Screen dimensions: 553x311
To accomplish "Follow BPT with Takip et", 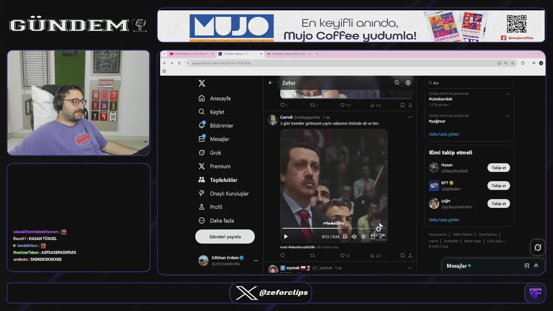I will pos(499,186).
